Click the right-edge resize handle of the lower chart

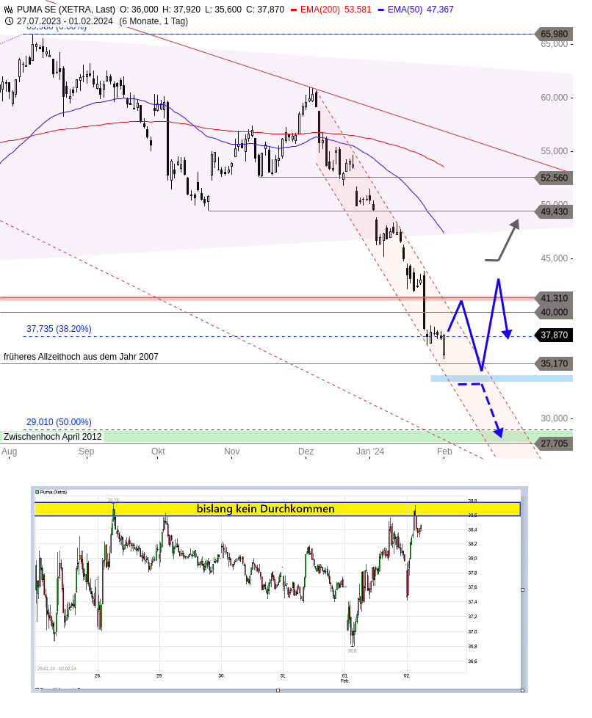click(523, 590)
